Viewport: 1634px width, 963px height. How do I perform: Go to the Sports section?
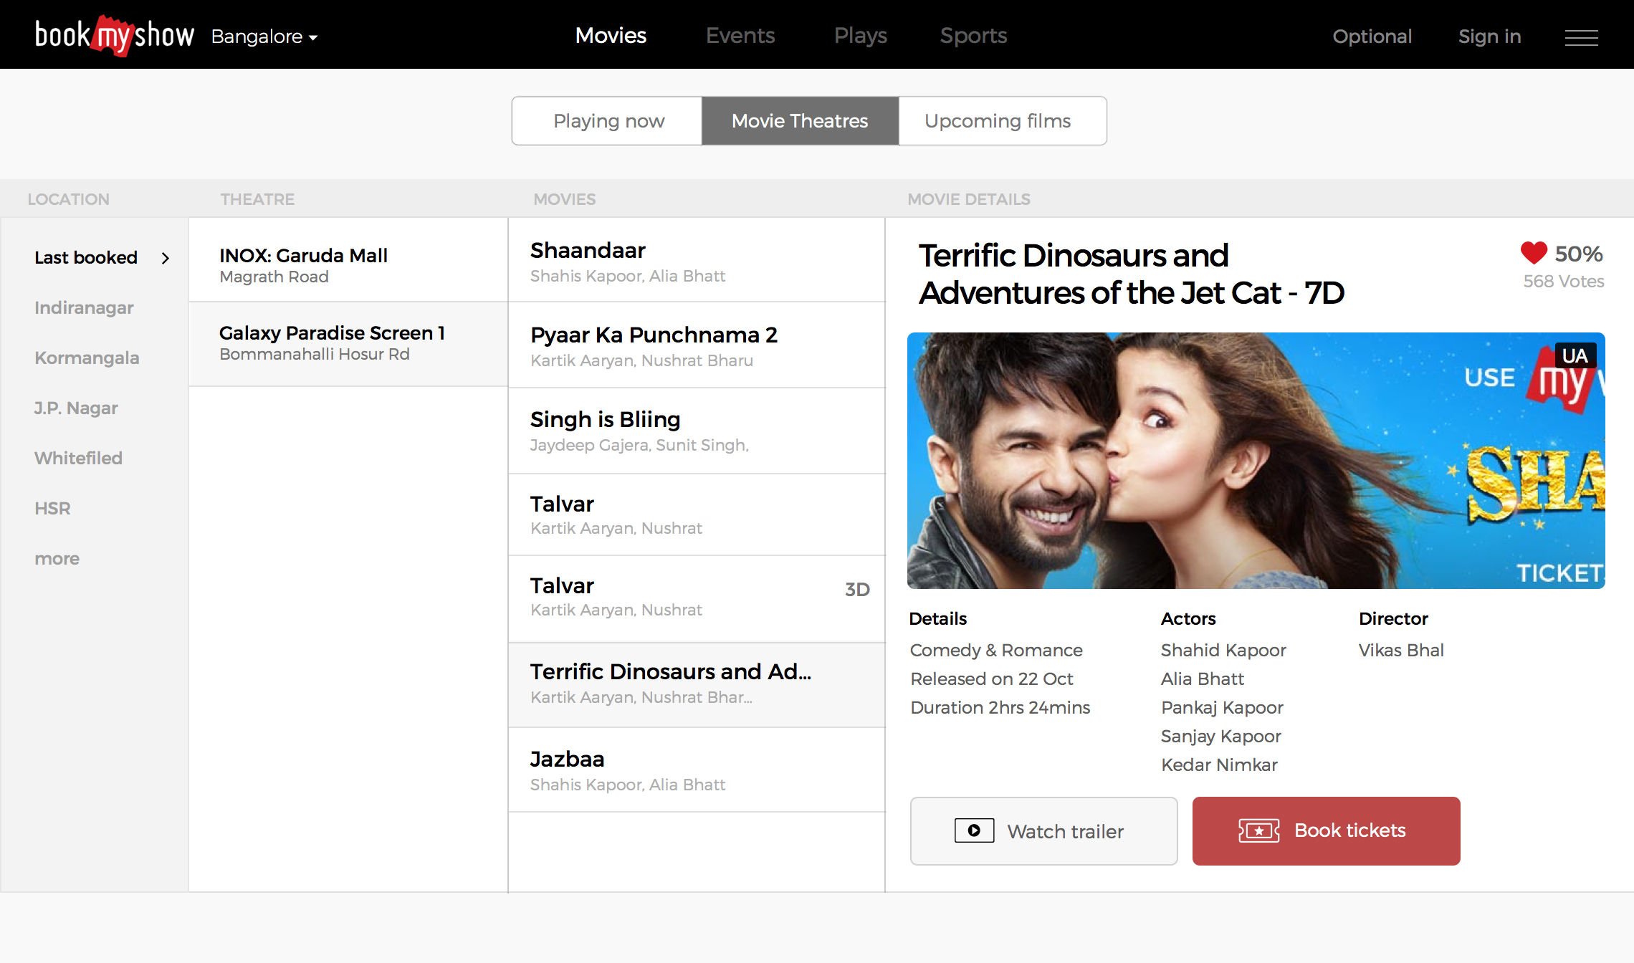pyautogui.click(x=973, y=36)
